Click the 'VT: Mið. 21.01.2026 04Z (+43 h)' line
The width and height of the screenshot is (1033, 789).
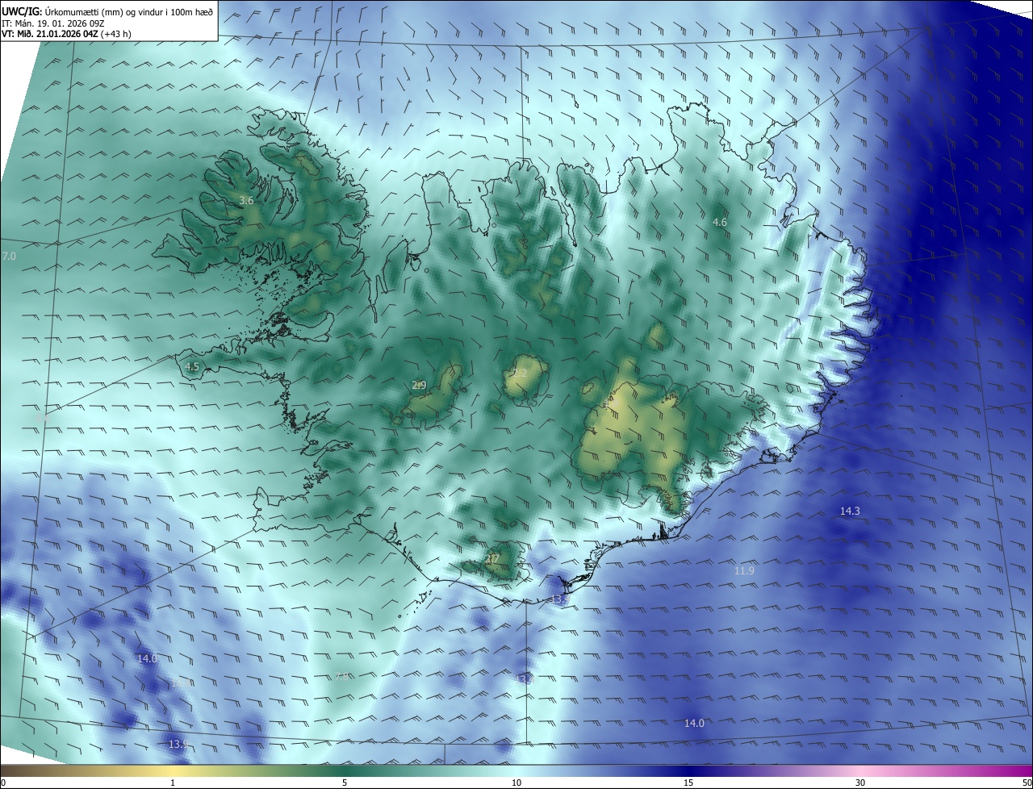pos(66,34)
